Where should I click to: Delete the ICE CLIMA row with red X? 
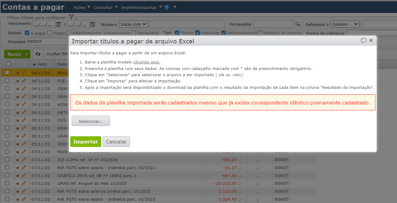coord(17,160)
